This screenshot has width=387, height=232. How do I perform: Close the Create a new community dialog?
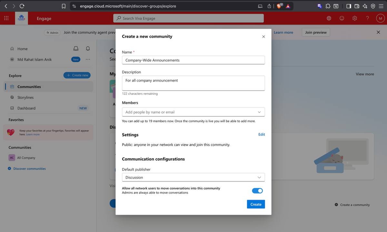(263, 36)
